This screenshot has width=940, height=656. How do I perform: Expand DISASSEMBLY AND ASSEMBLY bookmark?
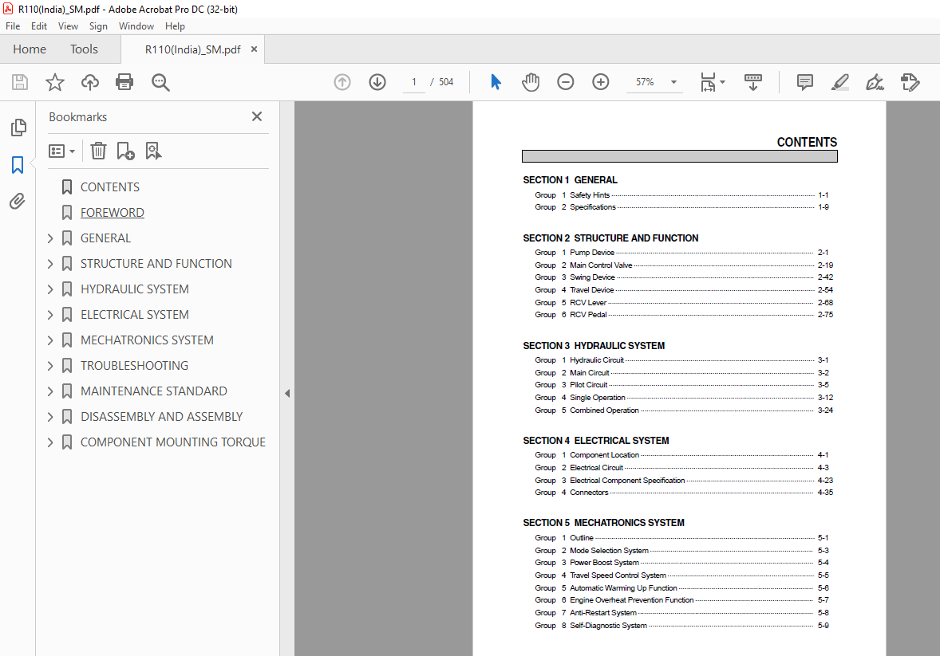pos(50,416)
